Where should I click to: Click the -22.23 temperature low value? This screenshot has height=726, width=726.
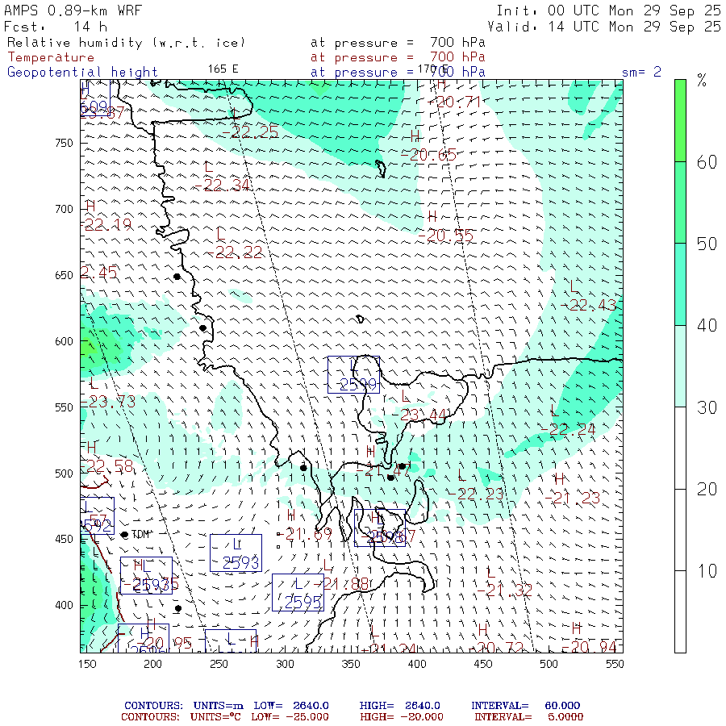click(475, 494)
